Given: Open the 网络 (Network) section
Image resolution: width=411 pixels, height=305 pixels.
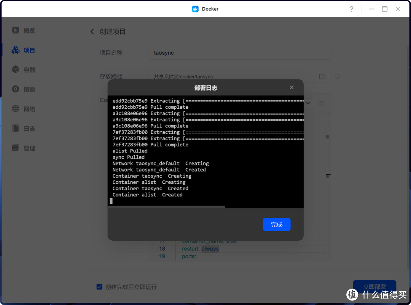Looking at the screenshot, I should pos(24,109).
